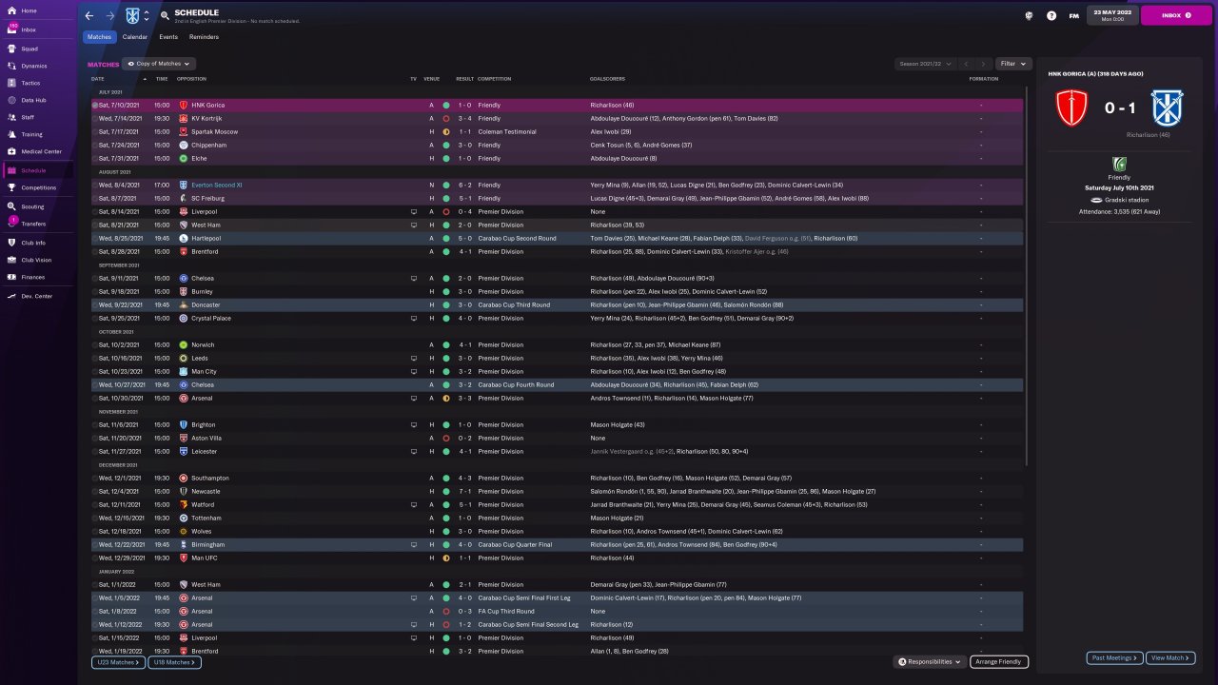1218x685 pixels.
Task: Open the Competitions screen
Action: point(38,187)
